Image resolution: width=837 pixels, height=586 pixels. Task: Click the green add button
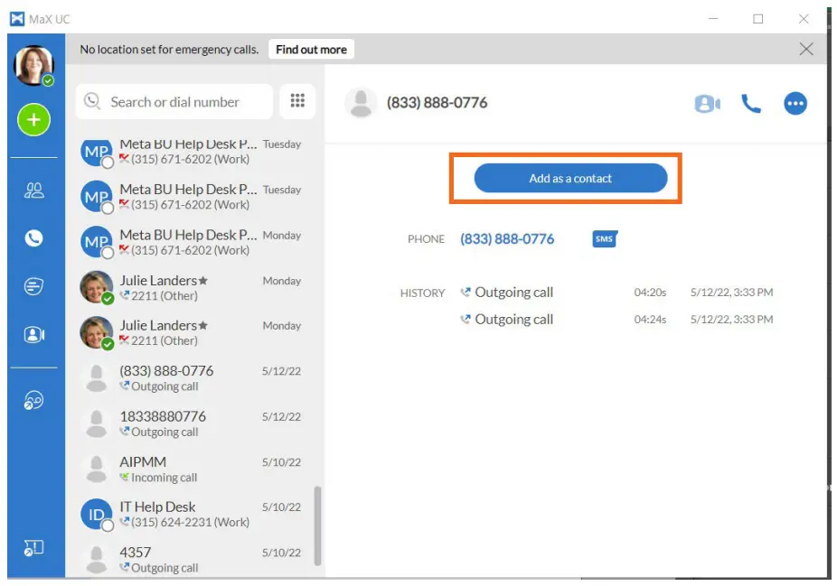coord(34,120)
